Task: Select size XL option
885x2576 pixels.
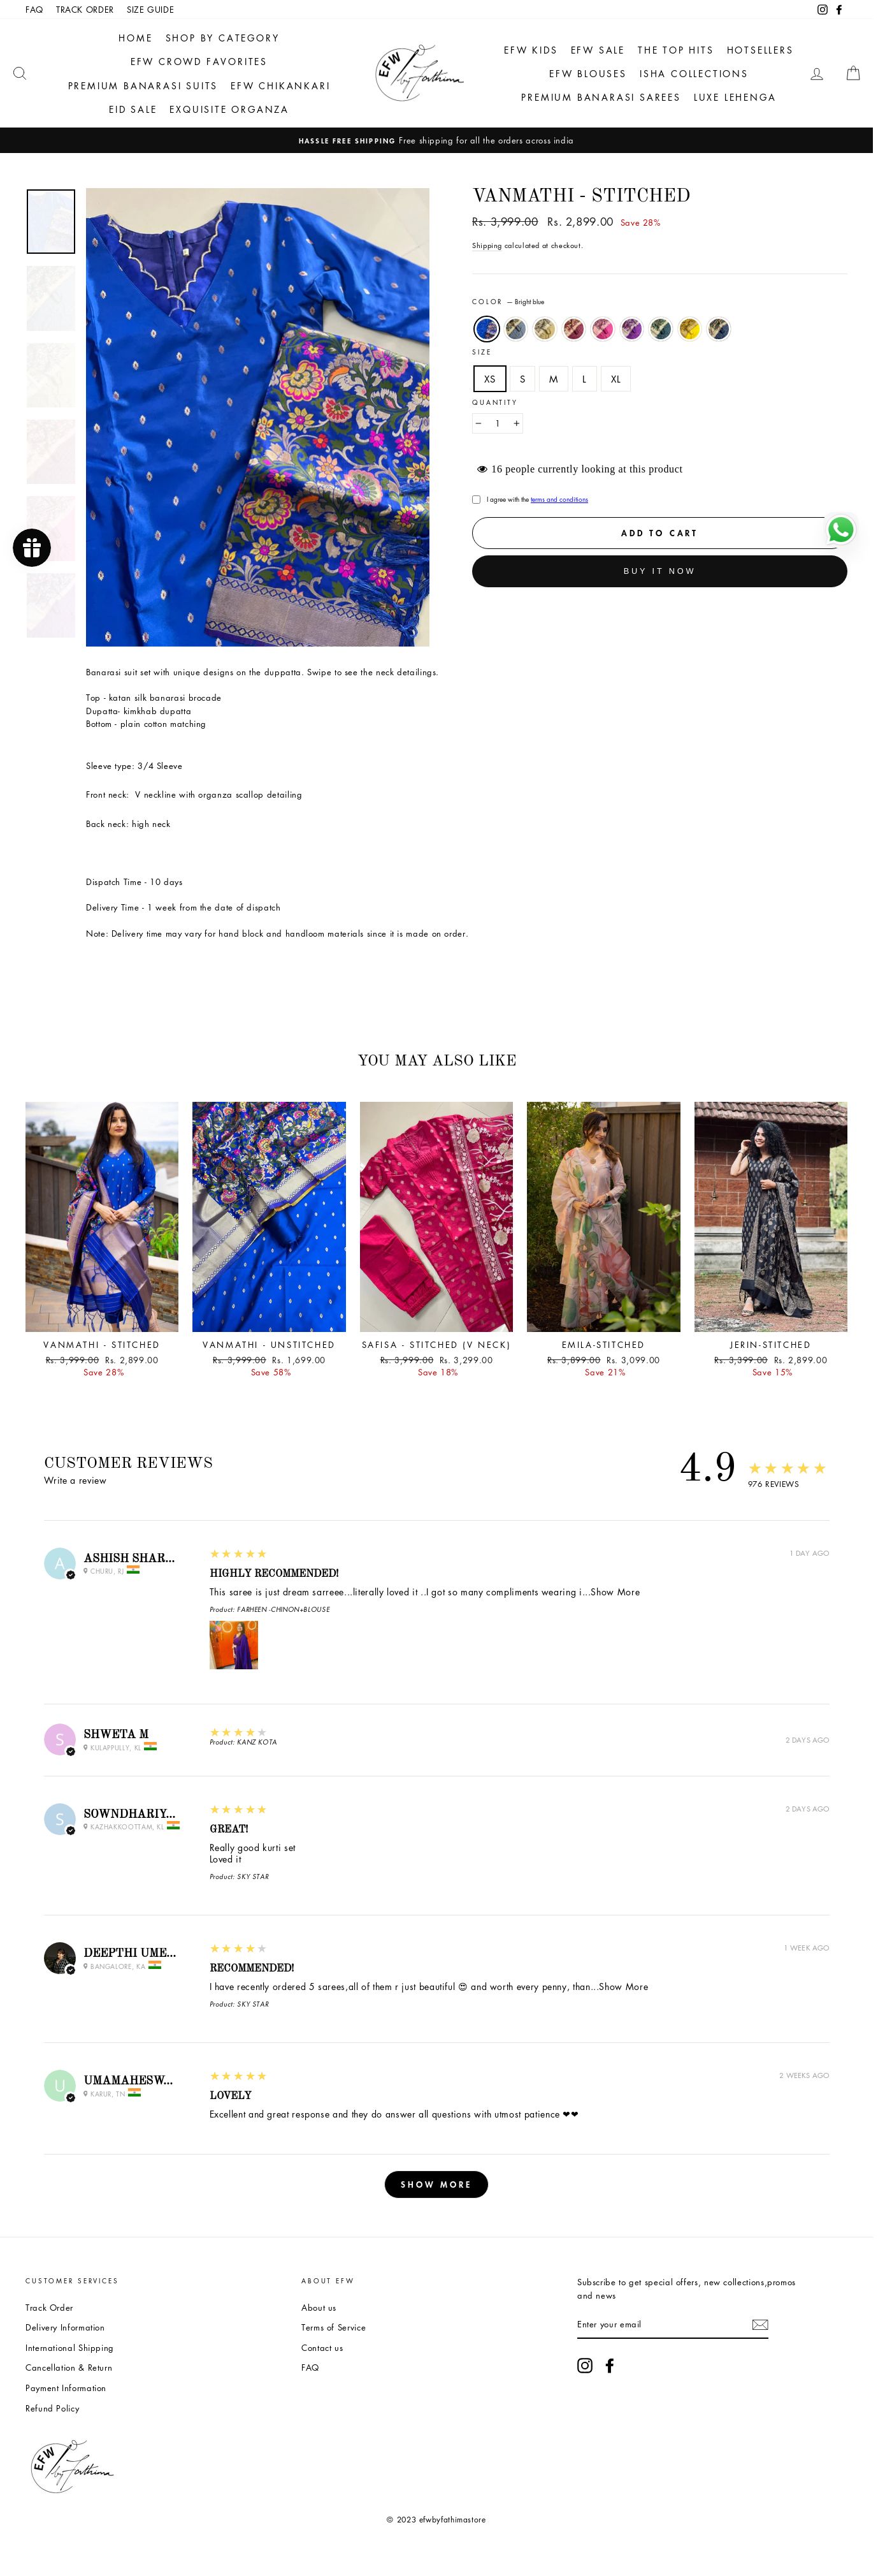Action: pyautogui.click(x=623, y=384)
